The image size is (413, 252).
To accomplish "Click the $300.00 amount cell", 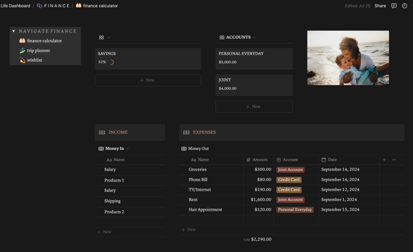I will pos(259,169).
